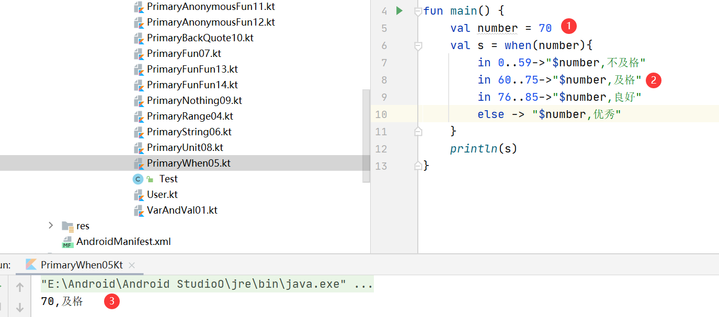Image resolution: width=719 pixels, height=317 pixels.
Task: Click Kotlin icon of PrimaryUnit08.kt
Action: pyautogui.click(x=139, y=148)
